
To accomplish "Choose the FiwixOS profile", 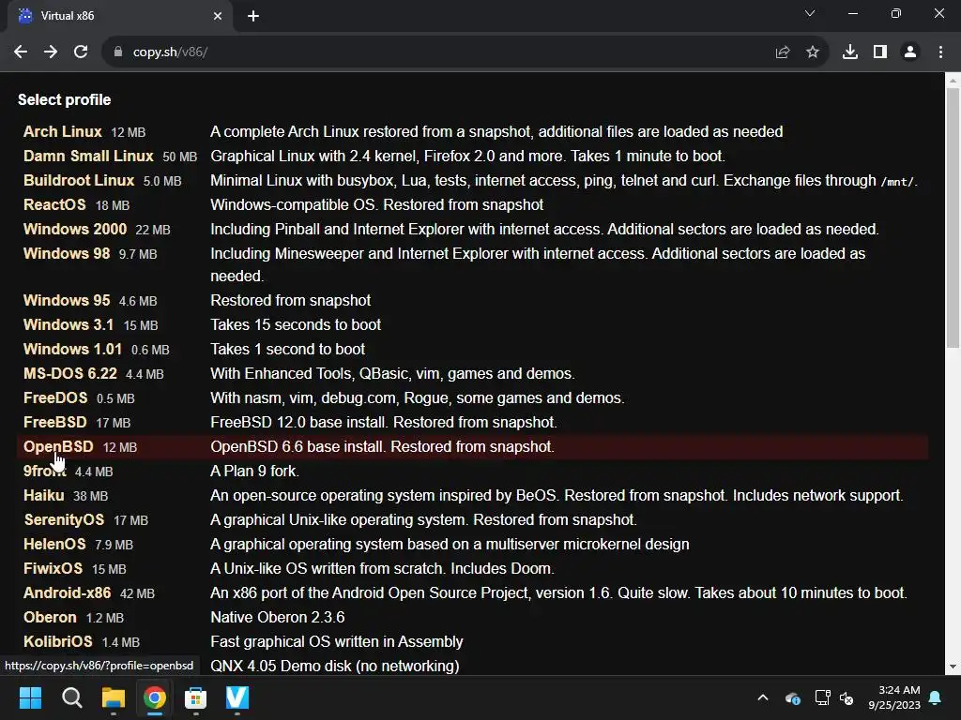I will point(53,569).
